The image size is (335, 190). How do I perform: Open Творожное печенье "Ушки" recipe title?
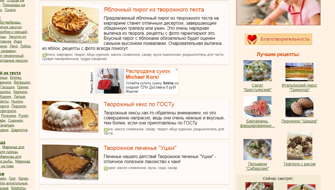(140, 148)
